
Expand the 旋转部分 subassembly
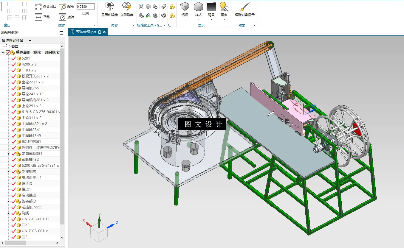9,201
